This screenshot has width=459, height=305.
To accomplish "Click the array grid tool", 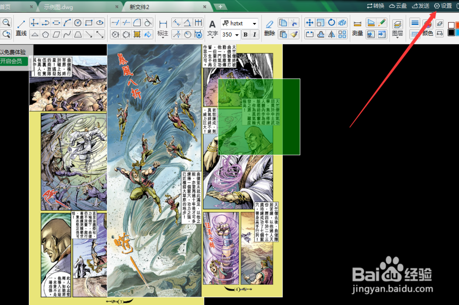I will (x=342, y=34).
